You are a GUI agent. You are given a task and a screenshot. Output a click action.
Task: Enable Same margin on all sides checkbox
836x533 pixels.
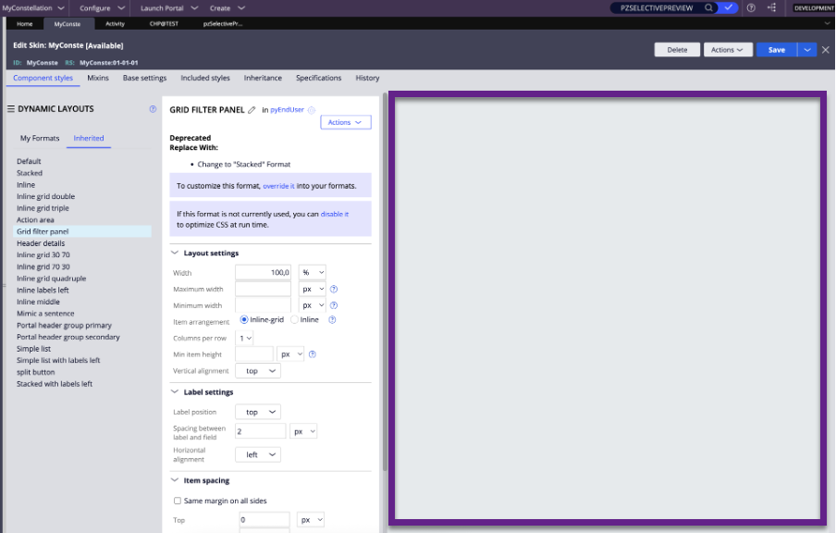178,501
